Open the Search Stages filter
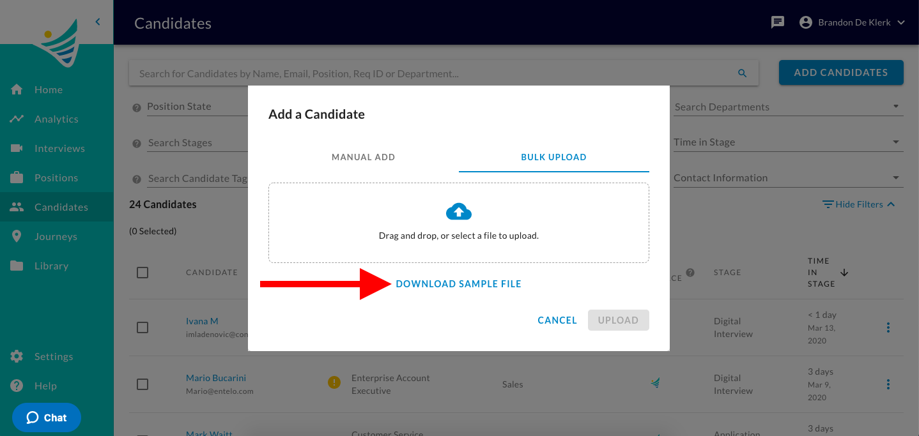919x436 pixels. point(197,142)
